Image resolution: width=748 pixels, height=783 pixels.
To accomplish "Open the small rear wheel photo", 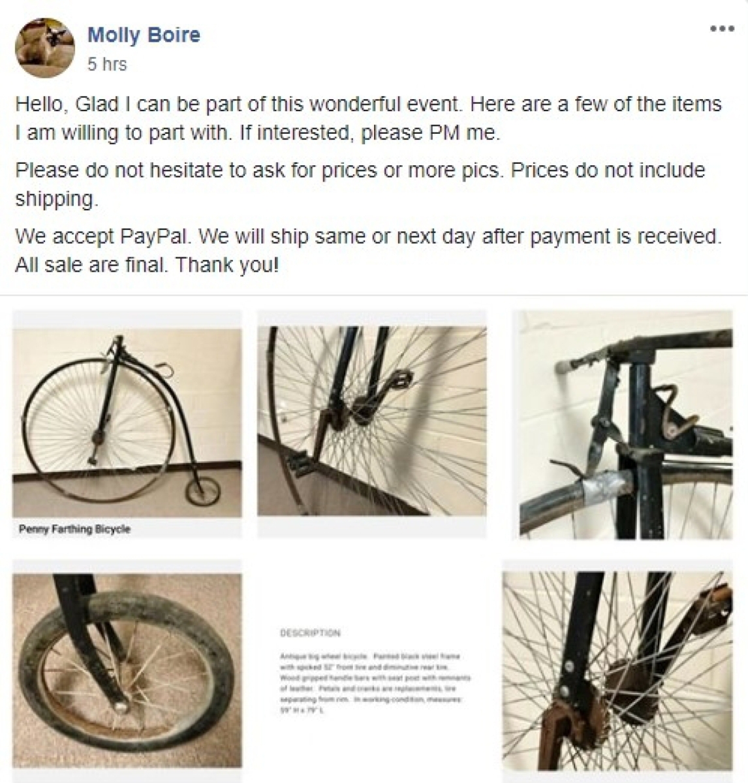I will pyautogui.click(x=127, y=671).
